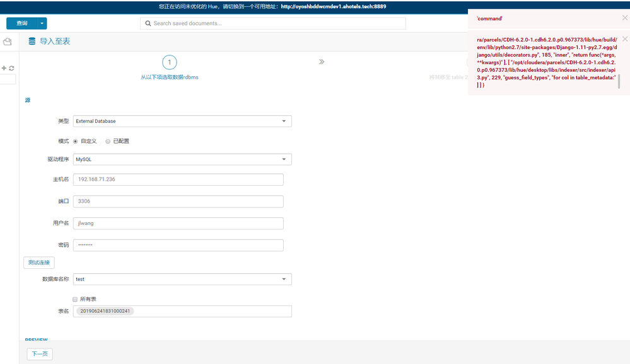
Task: Click the scrollbar in error traceback popup
Action: (619, 81)
